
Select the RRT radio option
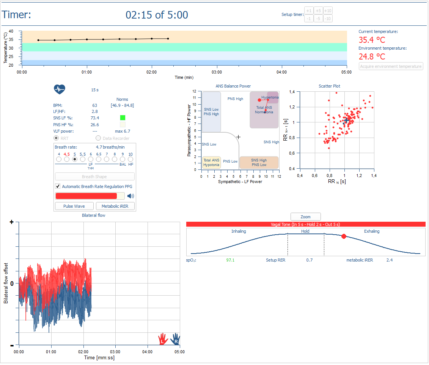click(x=57, y=138)
